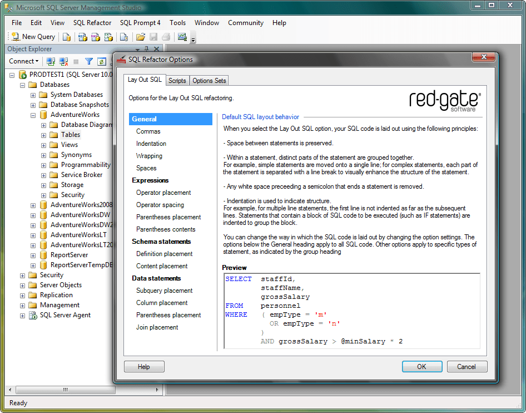Open the SQL Refactor menu

(x=92, y=23)
